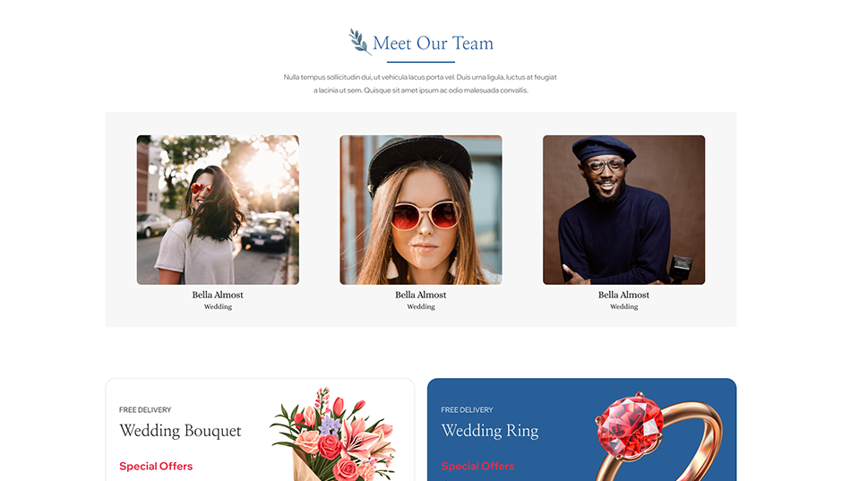
Task: Click Free Delivery label on blue ring card
Action: click(467, 409)
